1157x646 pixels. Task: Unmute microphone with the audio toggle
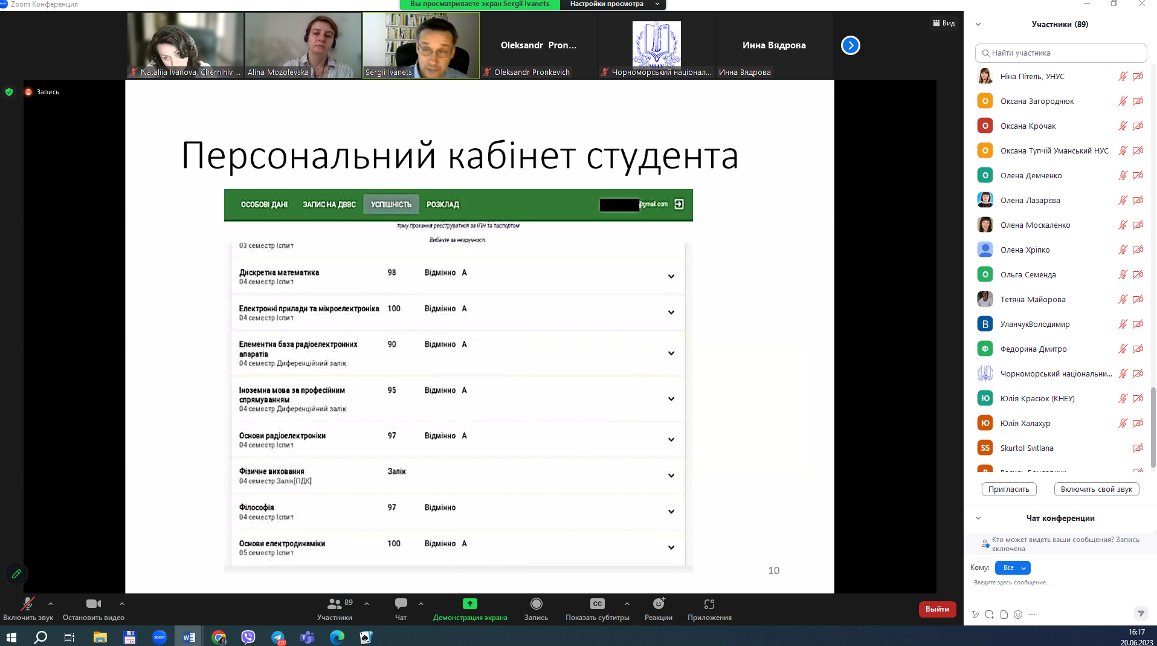27,604
